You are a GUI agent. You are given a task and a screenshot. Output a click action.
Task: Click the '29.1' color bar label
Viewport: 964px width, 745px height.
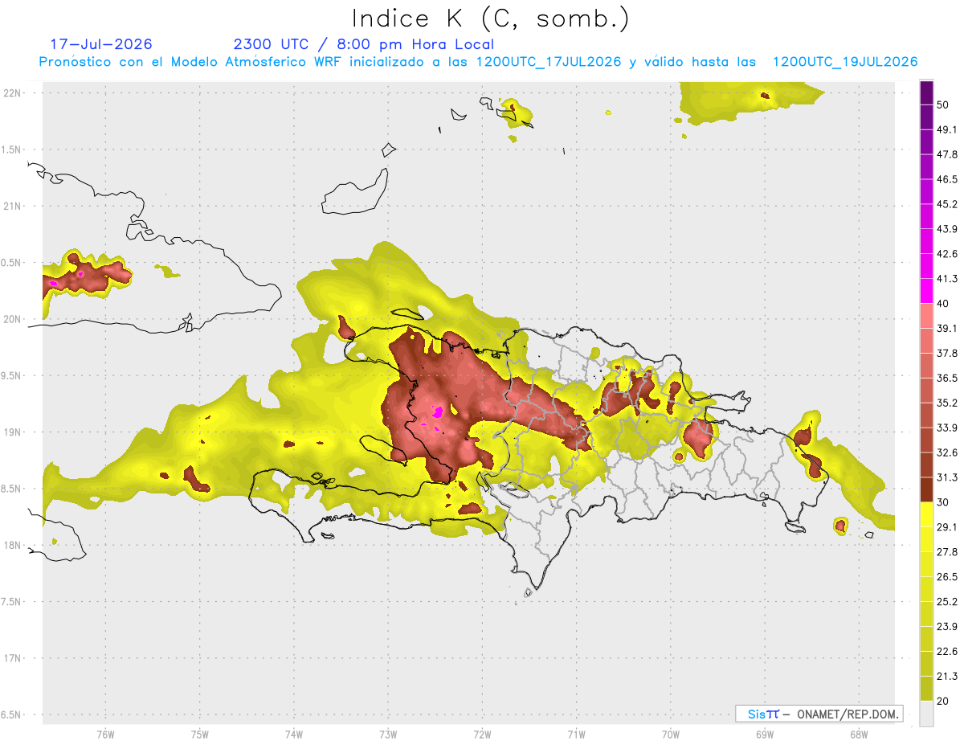point(947,527)
